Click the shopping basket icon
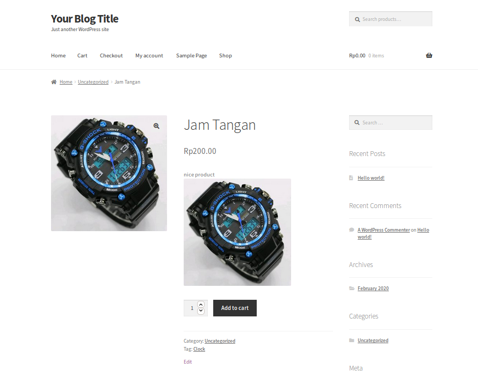Viewport: 478px width, 377px height. (429, 55)
